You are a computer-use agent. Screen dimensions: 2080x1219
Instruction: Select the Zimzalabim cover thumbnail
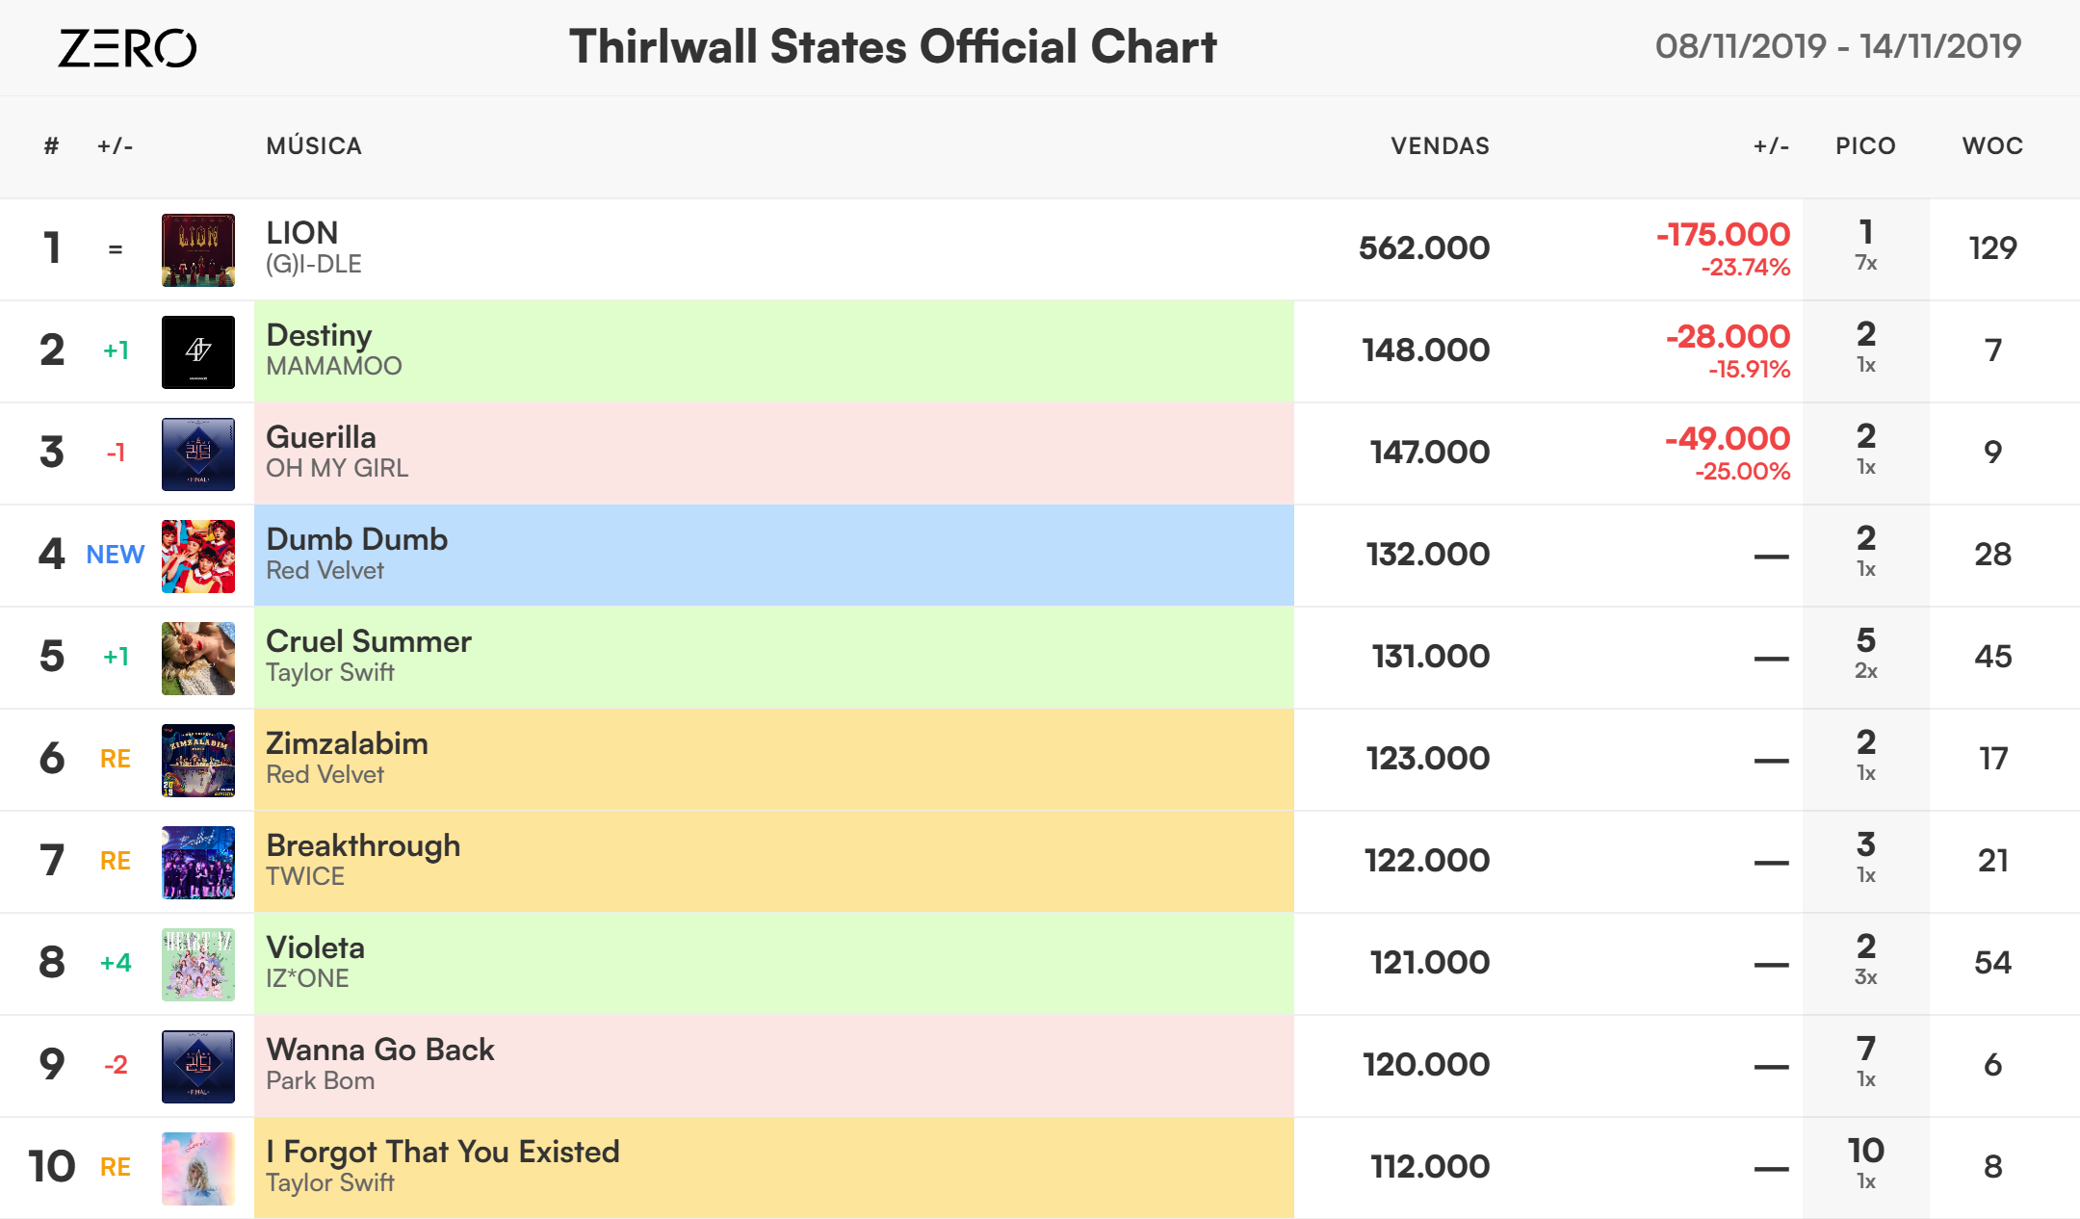click(x=198, y=761)
